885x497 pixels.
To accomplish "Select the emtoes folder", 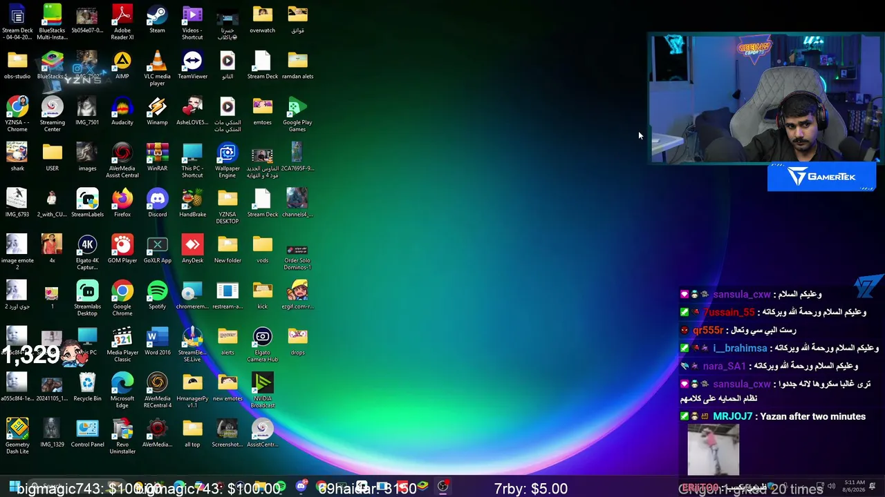I will 263,111.
